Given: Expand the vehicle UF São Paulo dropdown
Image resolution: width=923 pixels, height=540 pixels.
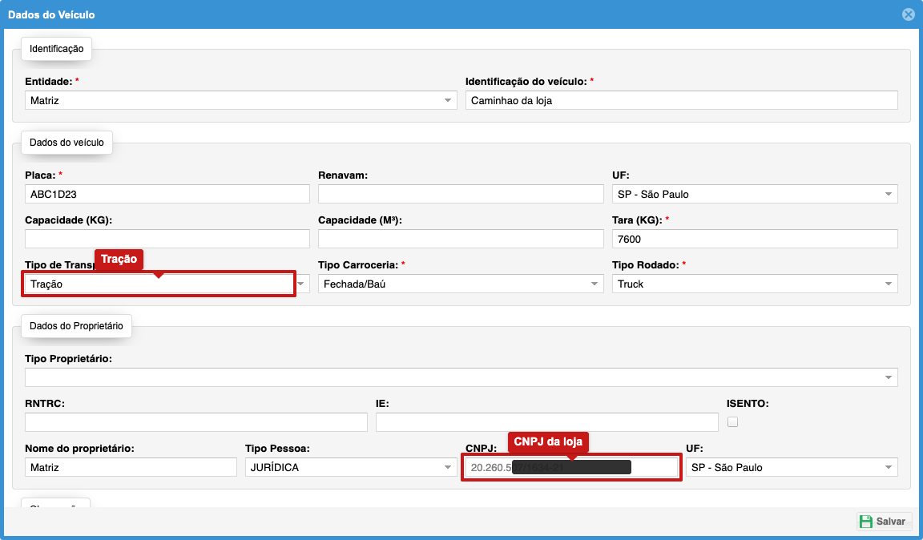Looking at the screenshot, I should pos(755,194).
